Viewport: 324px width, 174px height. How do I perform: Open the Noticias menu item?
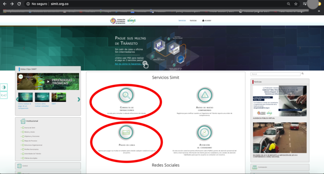(x=193, y=20)
